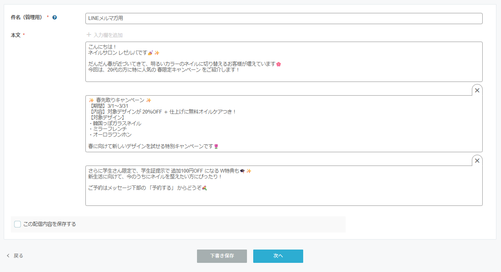
Task: Click the line starting 春に向けて新しいデザイン
Action: (153, 147)
